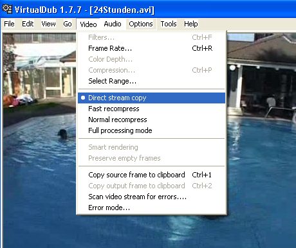Screen dimensions: 296x248
Task: Click the VirtualDub gear icon in title bar
Action: click(x=7, y=9)
